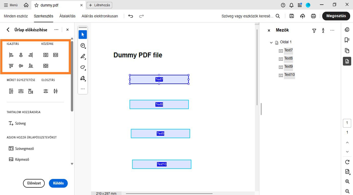Screen dimensions: 353x195
Task: Star dummy.pdf as a favorite
Action: click(x=36, y=5)
